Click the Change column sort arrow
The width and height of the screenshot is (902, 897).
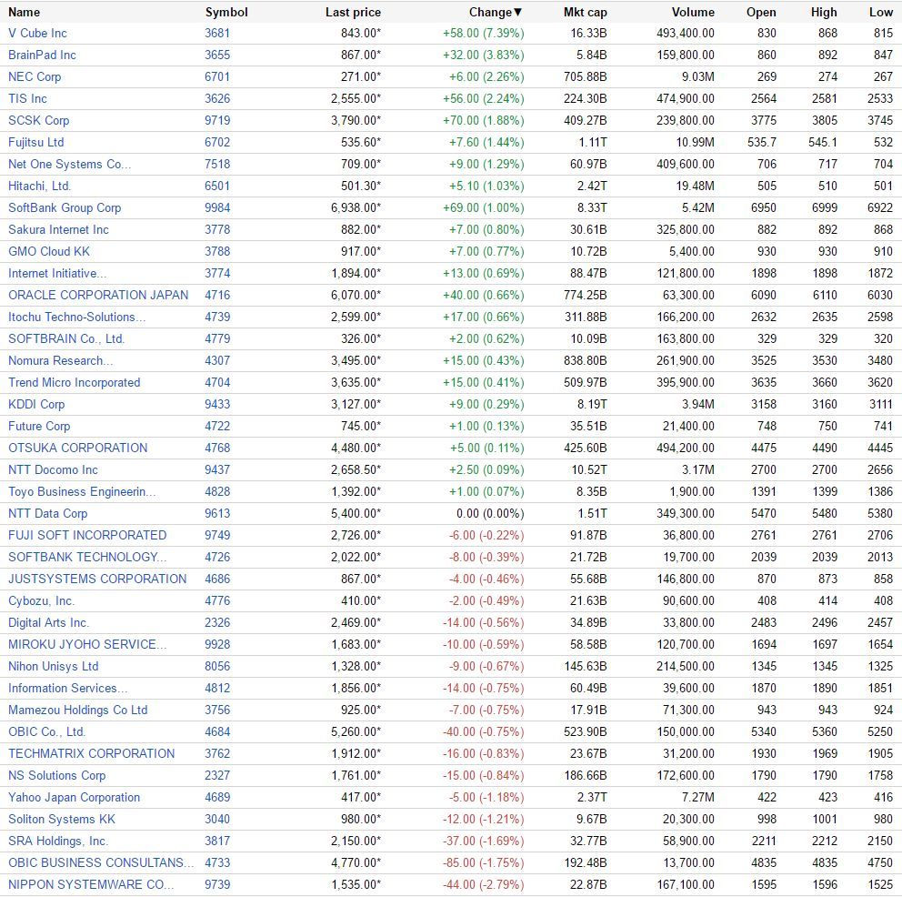tap(517, 12)
